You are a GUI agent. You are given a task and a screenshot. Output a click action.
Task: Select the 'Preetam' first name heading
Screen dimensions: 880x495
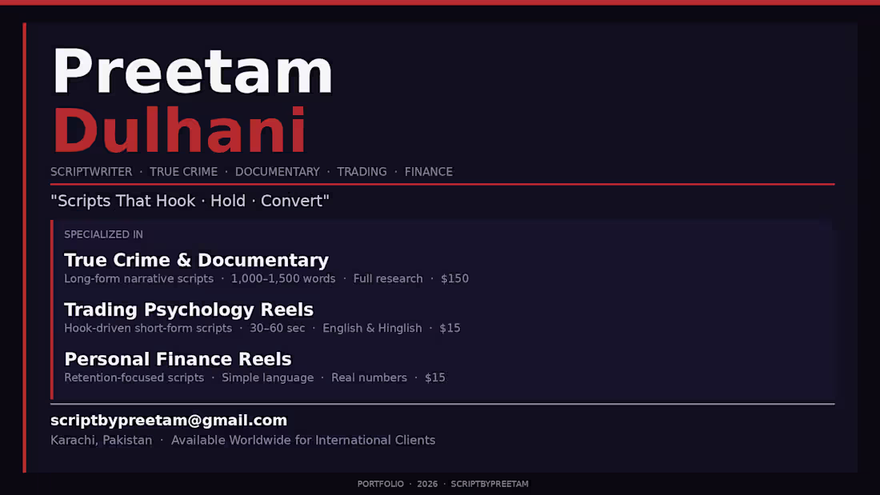(193, 71)
